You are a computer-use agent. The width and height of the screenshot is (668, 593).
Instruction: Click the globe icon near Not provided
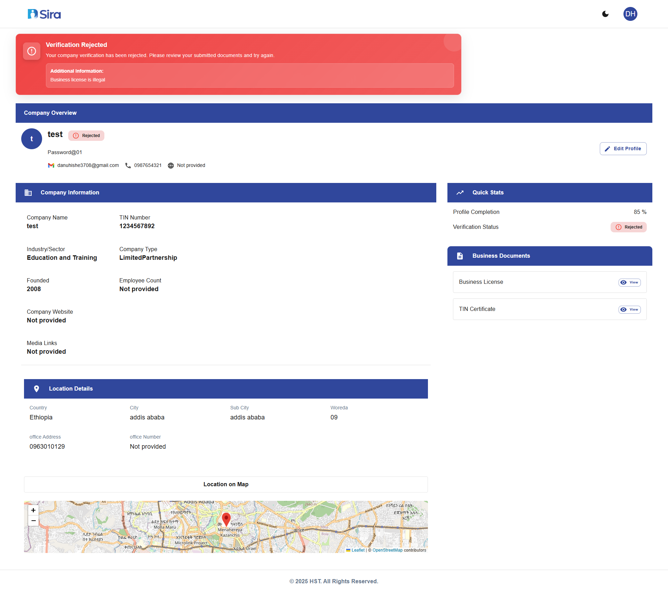pos(170,165)
